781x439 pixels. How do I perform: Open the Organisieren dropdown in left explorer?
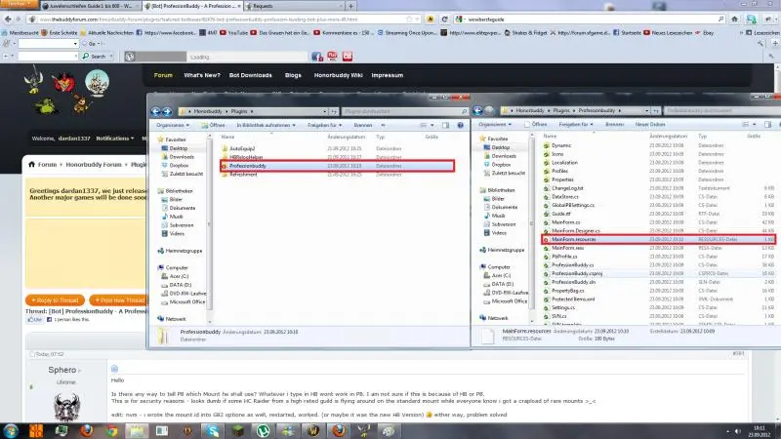click(x=174, y=125)
